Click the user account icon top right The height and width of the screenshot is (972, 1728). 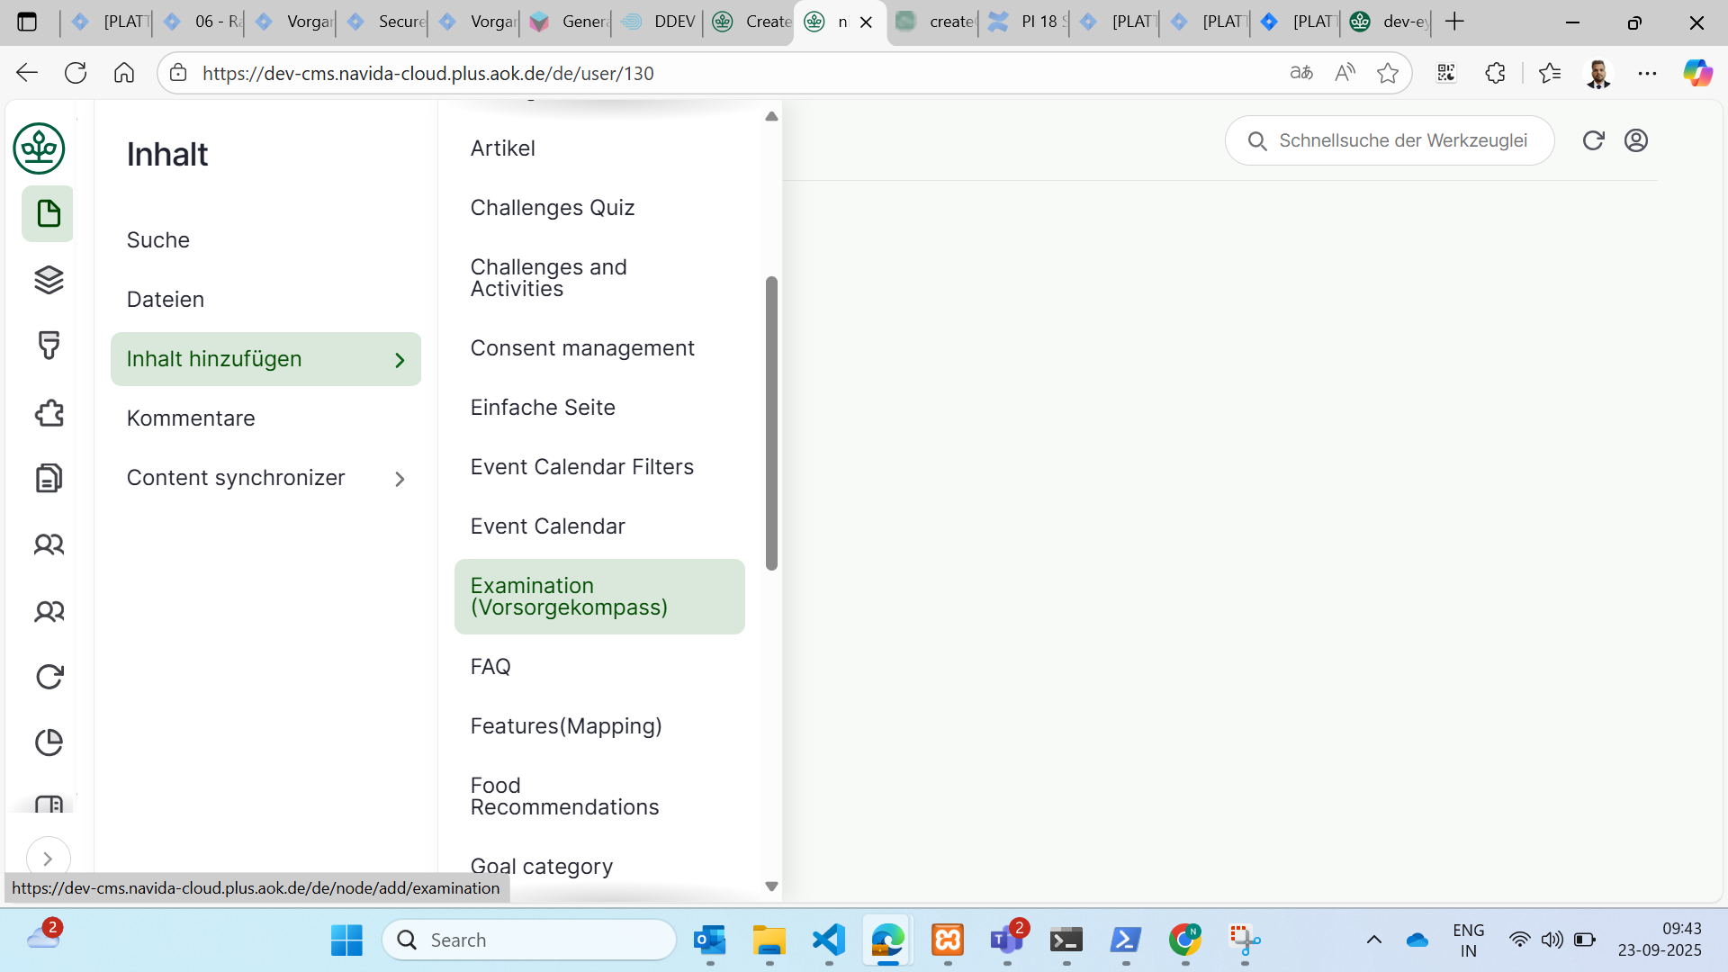1636,140
